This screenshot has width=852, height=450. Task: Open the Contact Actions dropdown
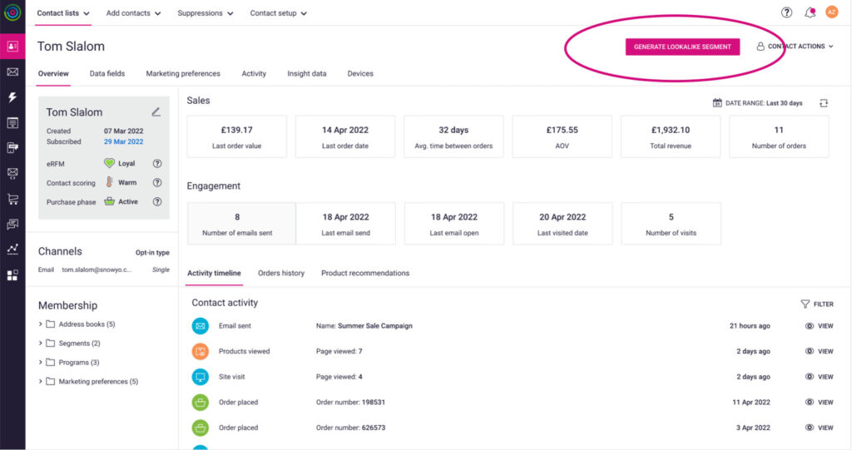pyautogui.click(x=795, y=47)
